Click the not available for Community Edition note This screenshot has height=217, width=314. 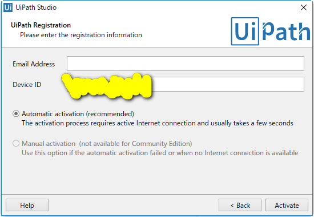(x=135, y=144)
